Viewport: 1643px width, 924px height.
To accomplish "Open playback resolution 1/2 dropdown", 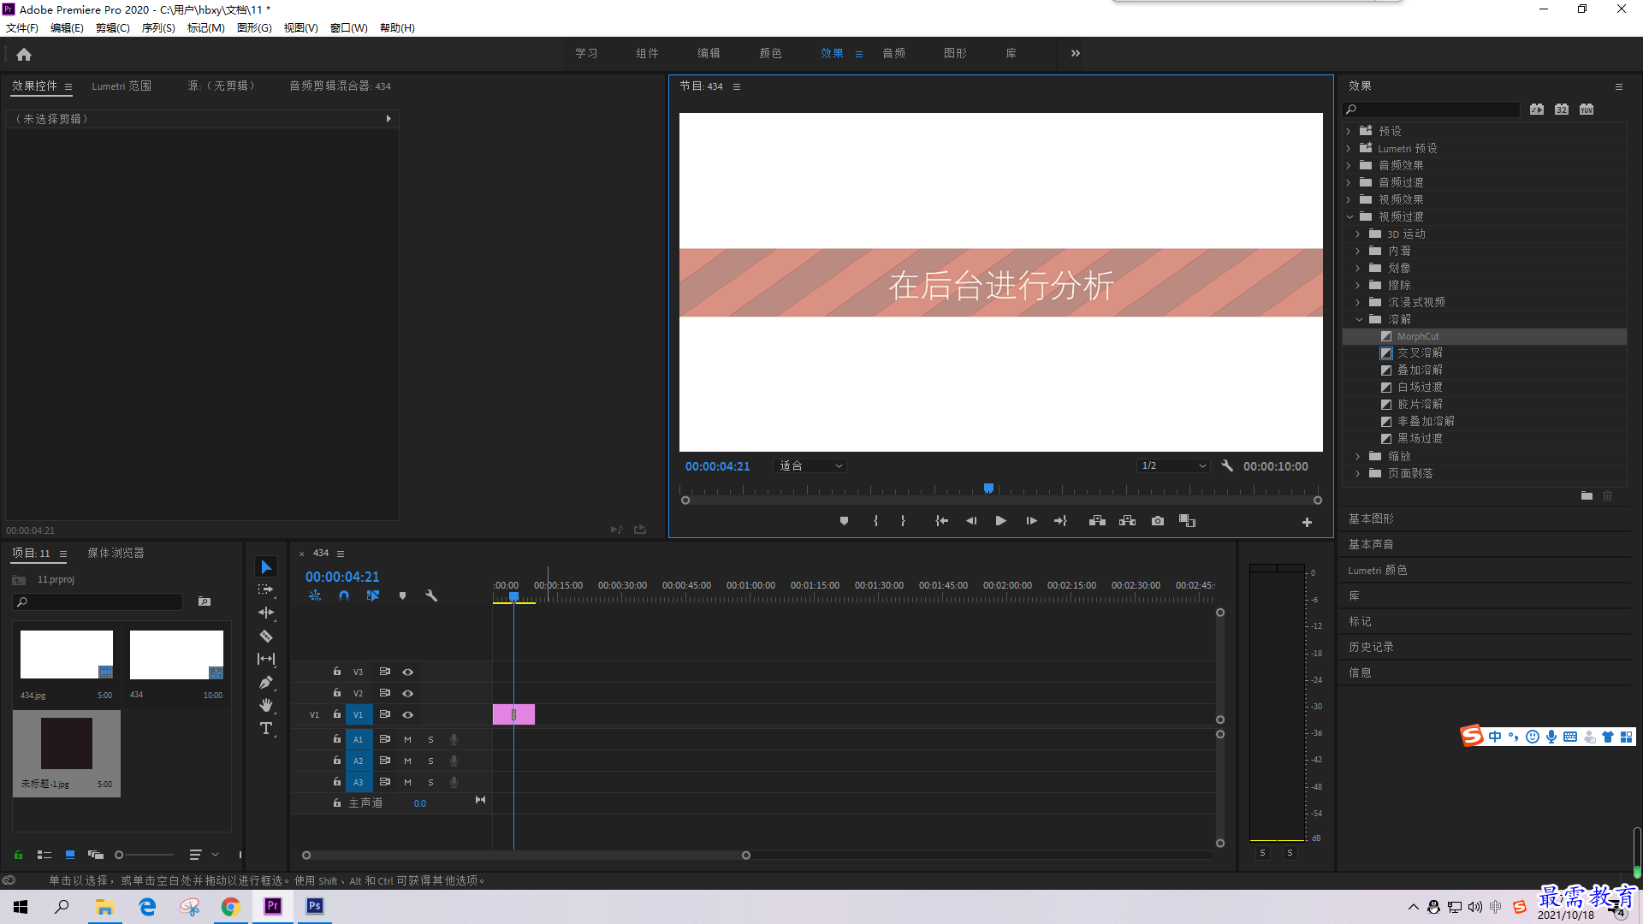I will point(1173,466).
